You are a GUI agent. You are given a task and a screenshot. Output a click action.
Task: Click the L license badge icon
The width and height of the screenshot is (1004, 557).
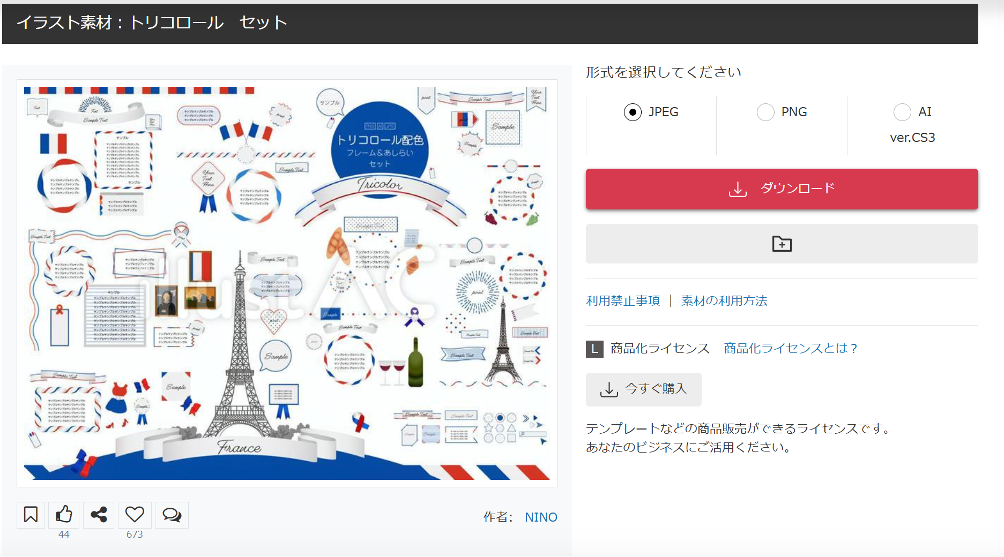coord(594,349)
